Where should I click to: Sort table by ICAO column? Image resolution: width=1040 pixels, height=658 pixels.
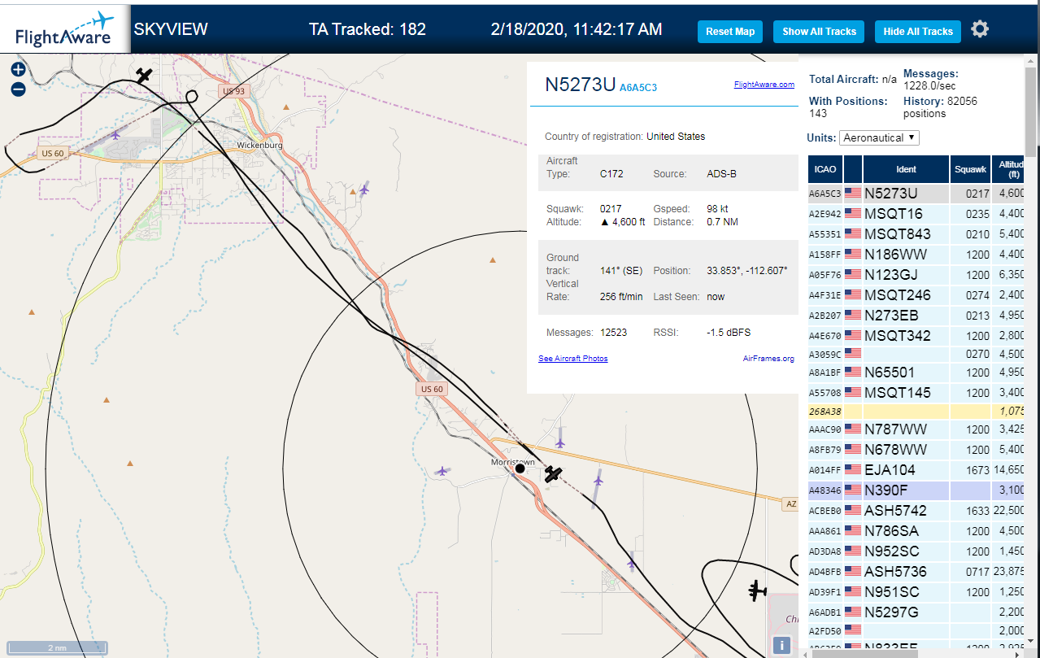[x=825, y=169]
